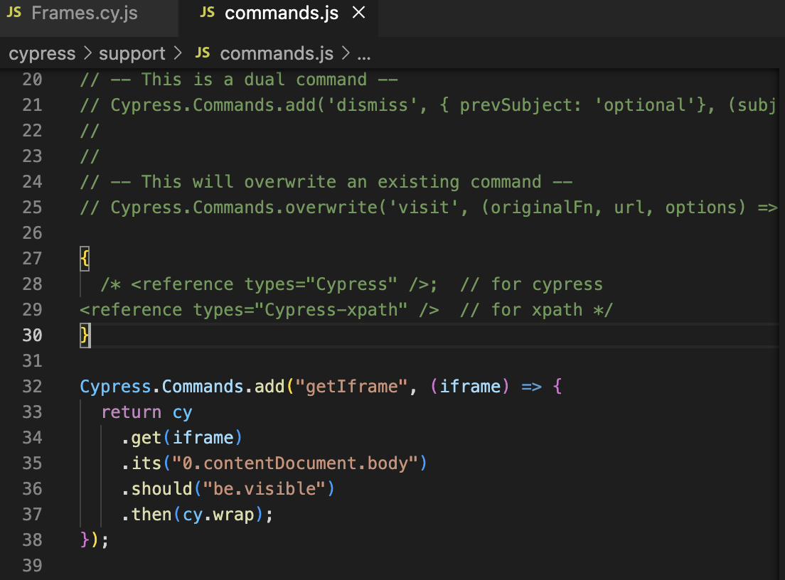Click 'types="Cypress"' reference on line 28

pos(321,284)
